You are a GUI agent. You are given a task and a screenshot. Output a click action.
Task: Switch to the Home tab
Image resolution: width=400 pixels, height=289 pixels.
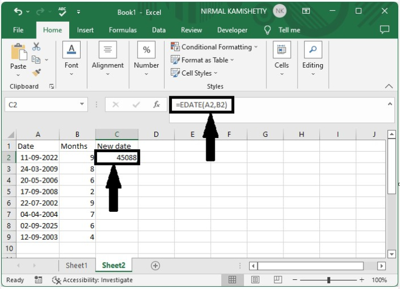pos(53,30)
